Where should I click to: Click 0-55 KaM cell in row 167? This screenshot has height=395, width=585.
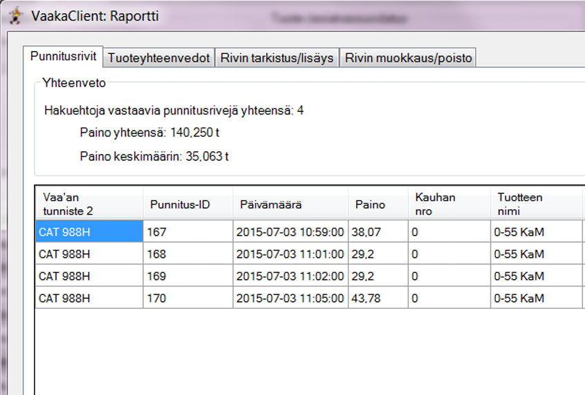(537, 231)
